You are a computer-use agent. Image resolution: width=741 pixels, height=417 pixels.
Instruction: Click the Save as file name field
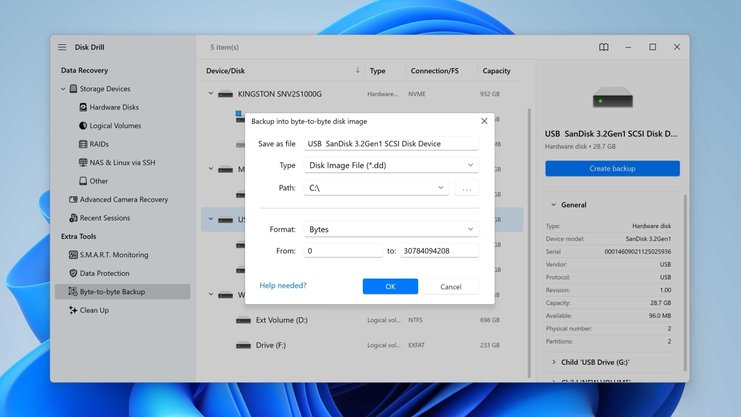pos(391,144)
